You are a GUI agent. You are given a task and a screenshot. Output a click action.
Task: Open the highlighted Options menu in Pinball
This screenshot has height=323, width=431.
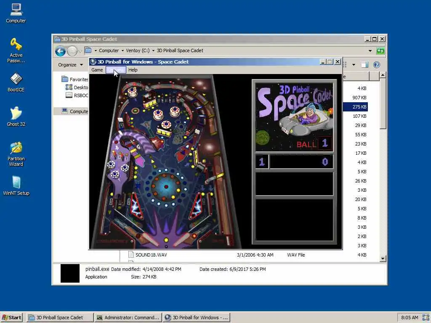[x=116, y=70]
